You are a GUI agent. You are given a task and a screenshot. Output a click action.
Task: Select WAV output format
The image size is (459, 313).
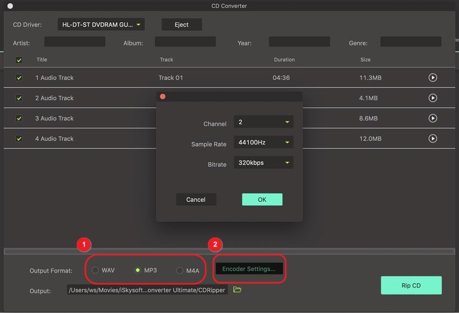pos(96,270)
